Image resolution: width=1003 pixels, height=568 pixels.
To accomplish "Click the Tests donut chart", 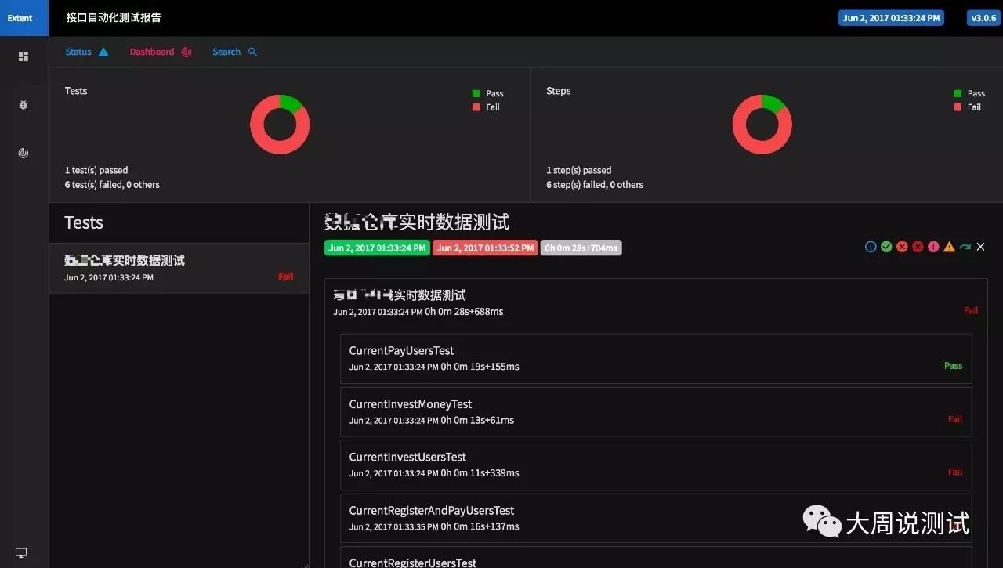I will (280, 125).
